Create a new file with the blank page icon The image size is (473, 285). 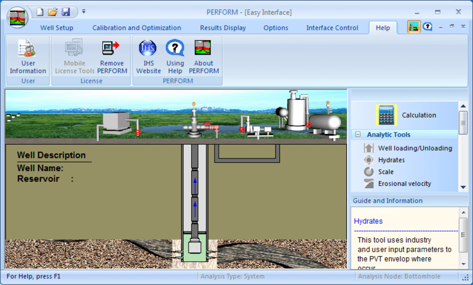40,11
